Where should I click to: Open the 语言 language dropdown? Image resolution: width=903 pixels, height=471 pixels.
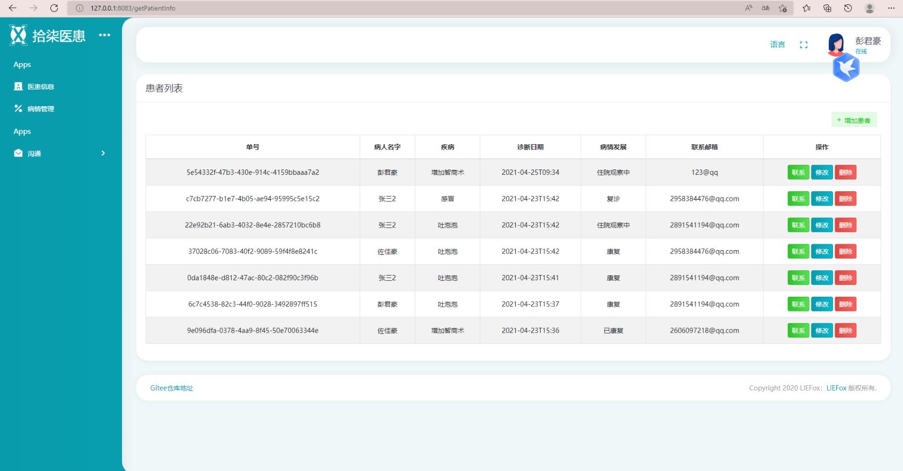coord(777,45)
